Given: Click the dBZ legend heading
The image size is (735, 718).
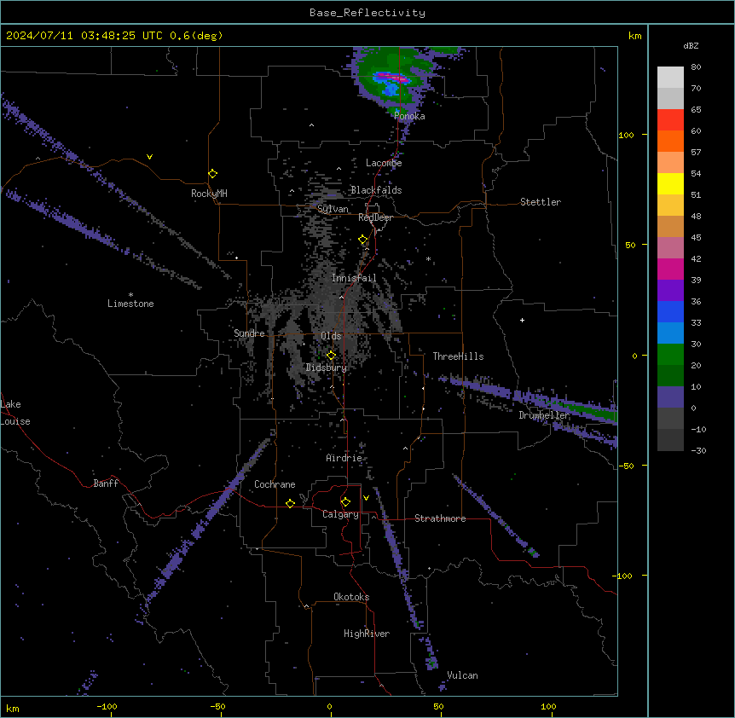Looking at the screenshot, I should tap(691, 45).
